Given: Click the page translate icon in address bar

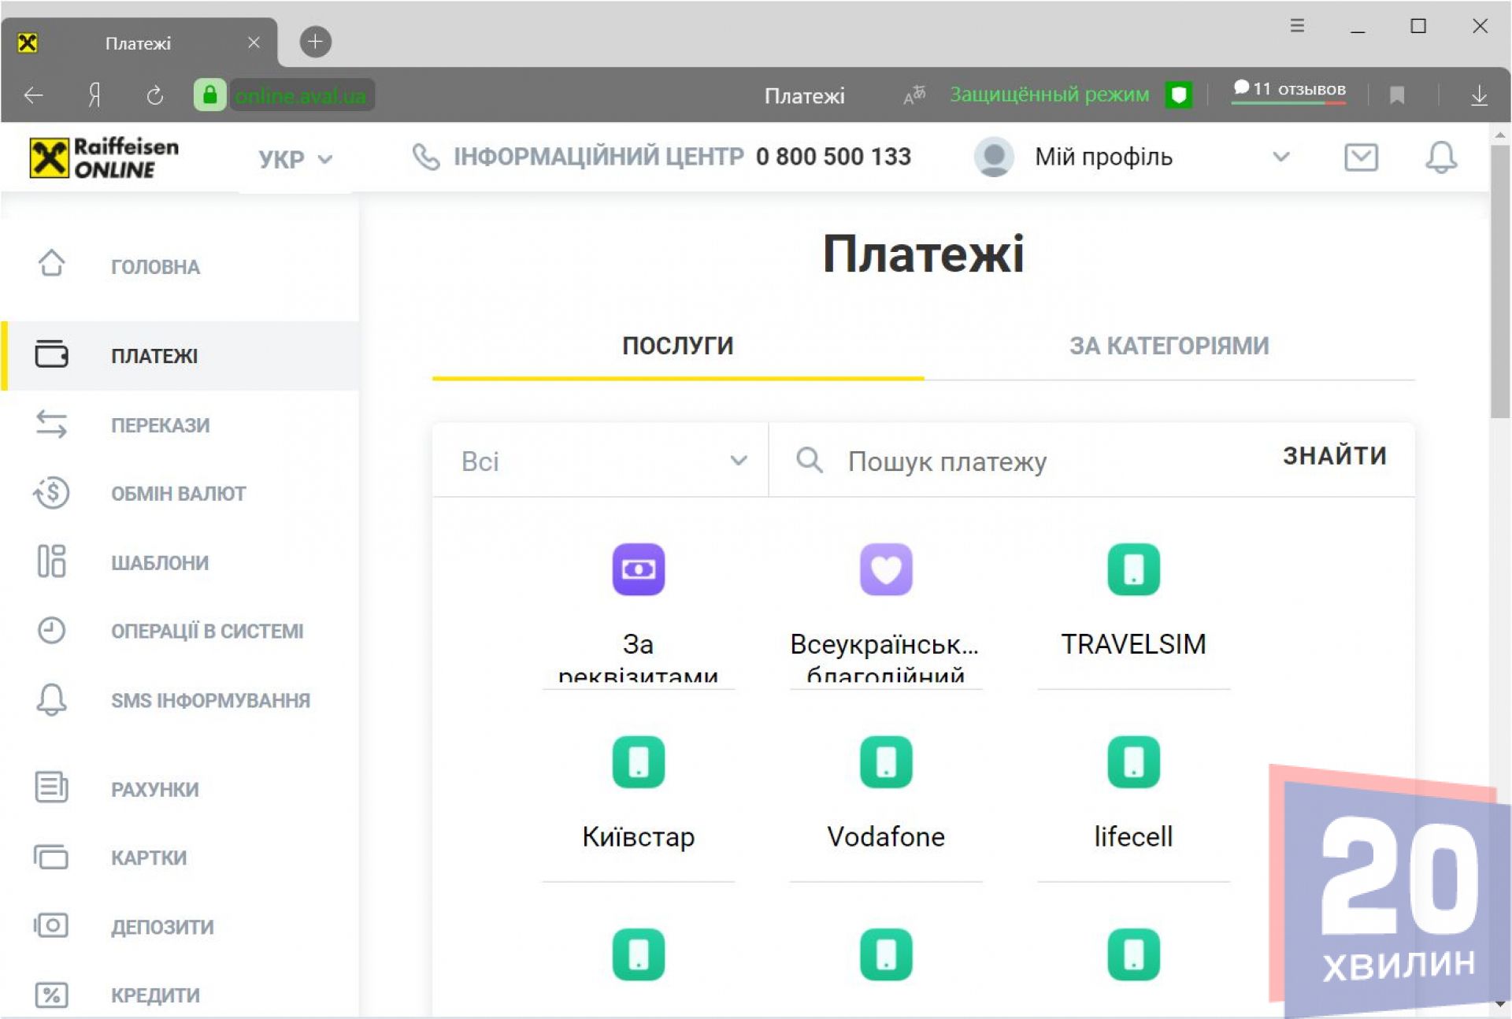Looking at the screenshot, I should pyautogui.click(x=913, y=95).
